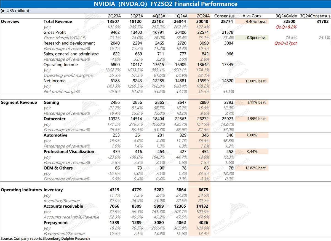The image size is (331, 241).
Task: Select the 'Prepayment' row label
Action: pyautogui.click(x=56, y=223)
